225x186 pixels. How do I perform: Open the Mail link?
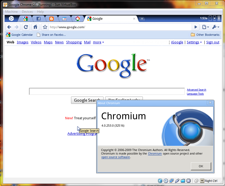[87, 42]
